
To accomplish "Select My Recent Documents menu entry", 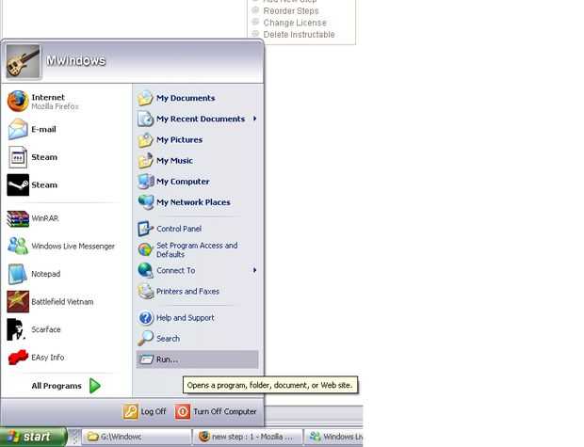I will coord(197,119).
